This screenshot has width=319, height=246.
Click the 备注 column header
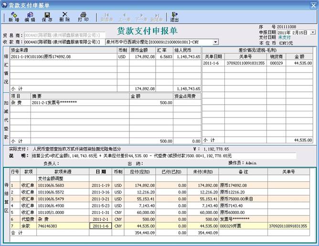[243, 172]
